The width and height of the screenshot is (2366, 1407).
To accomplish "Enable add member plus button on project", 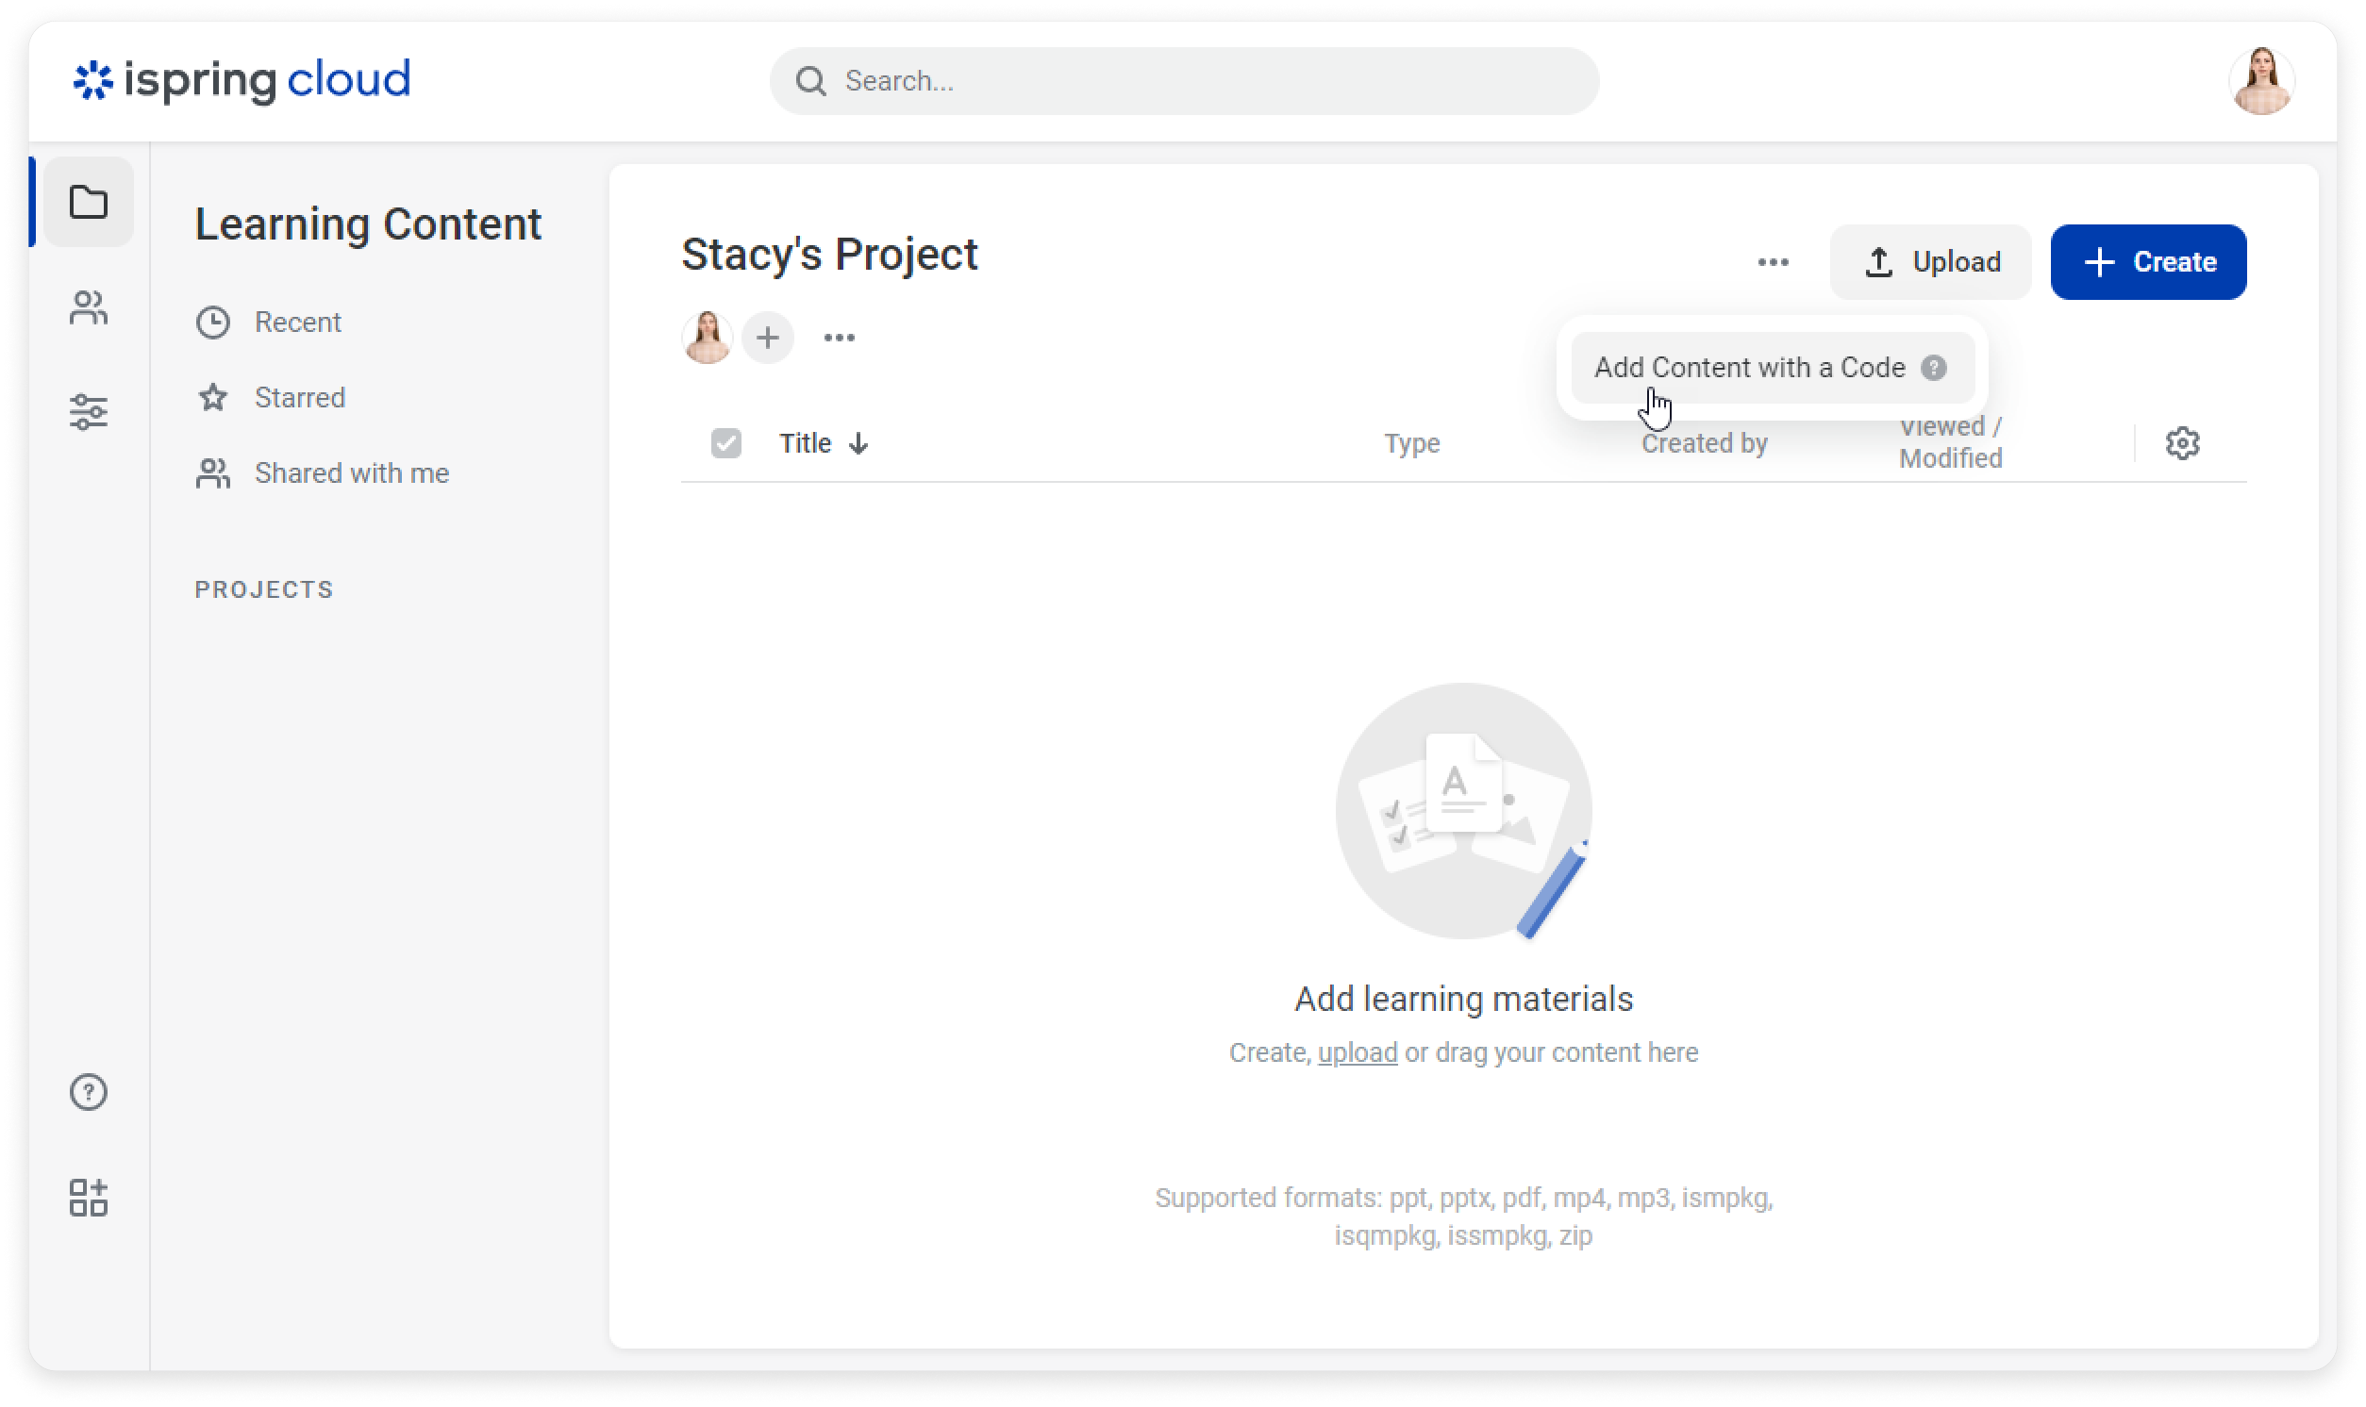I will click(x=769, y=335).
